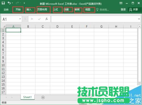Click the next sheet navigation arrow

point(12,97)
